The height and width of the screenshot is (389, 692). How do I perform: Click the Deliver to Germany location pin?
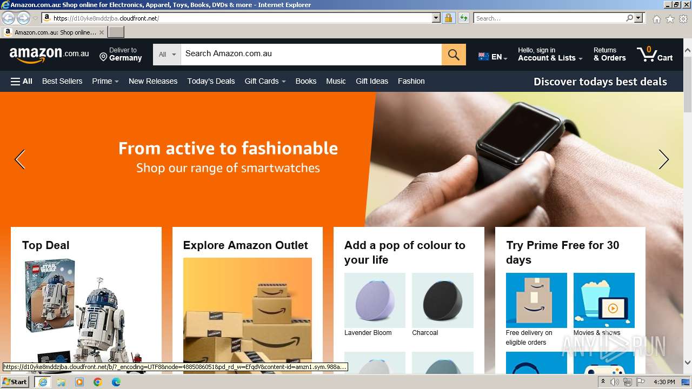pyautogui.click(x=103, y=57)
